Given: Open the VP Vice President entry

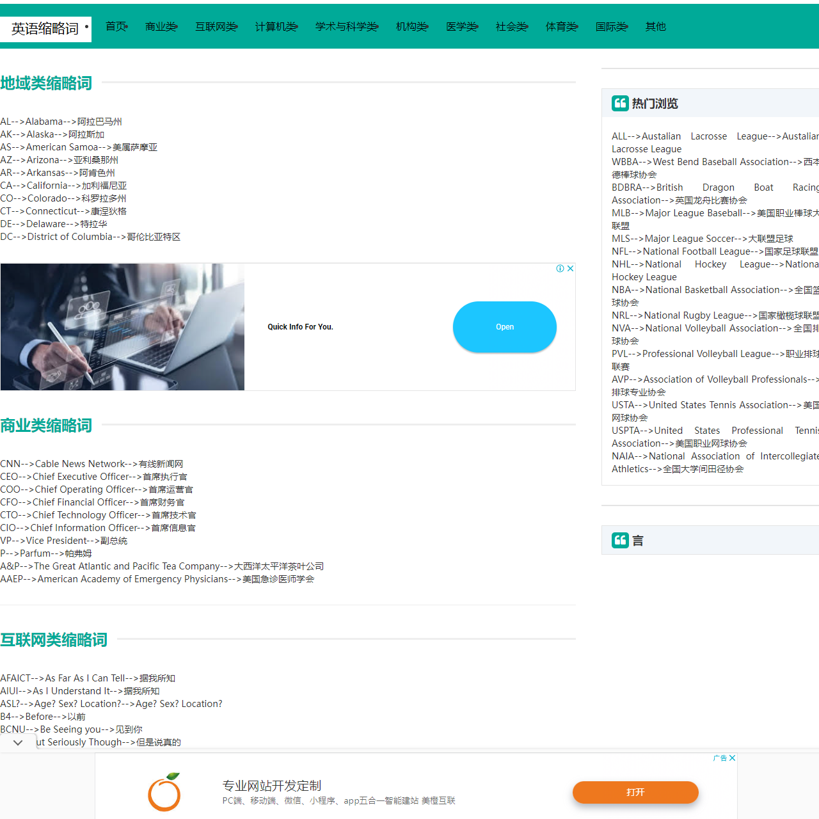Looking at the screenshot, I should point(64,541).
